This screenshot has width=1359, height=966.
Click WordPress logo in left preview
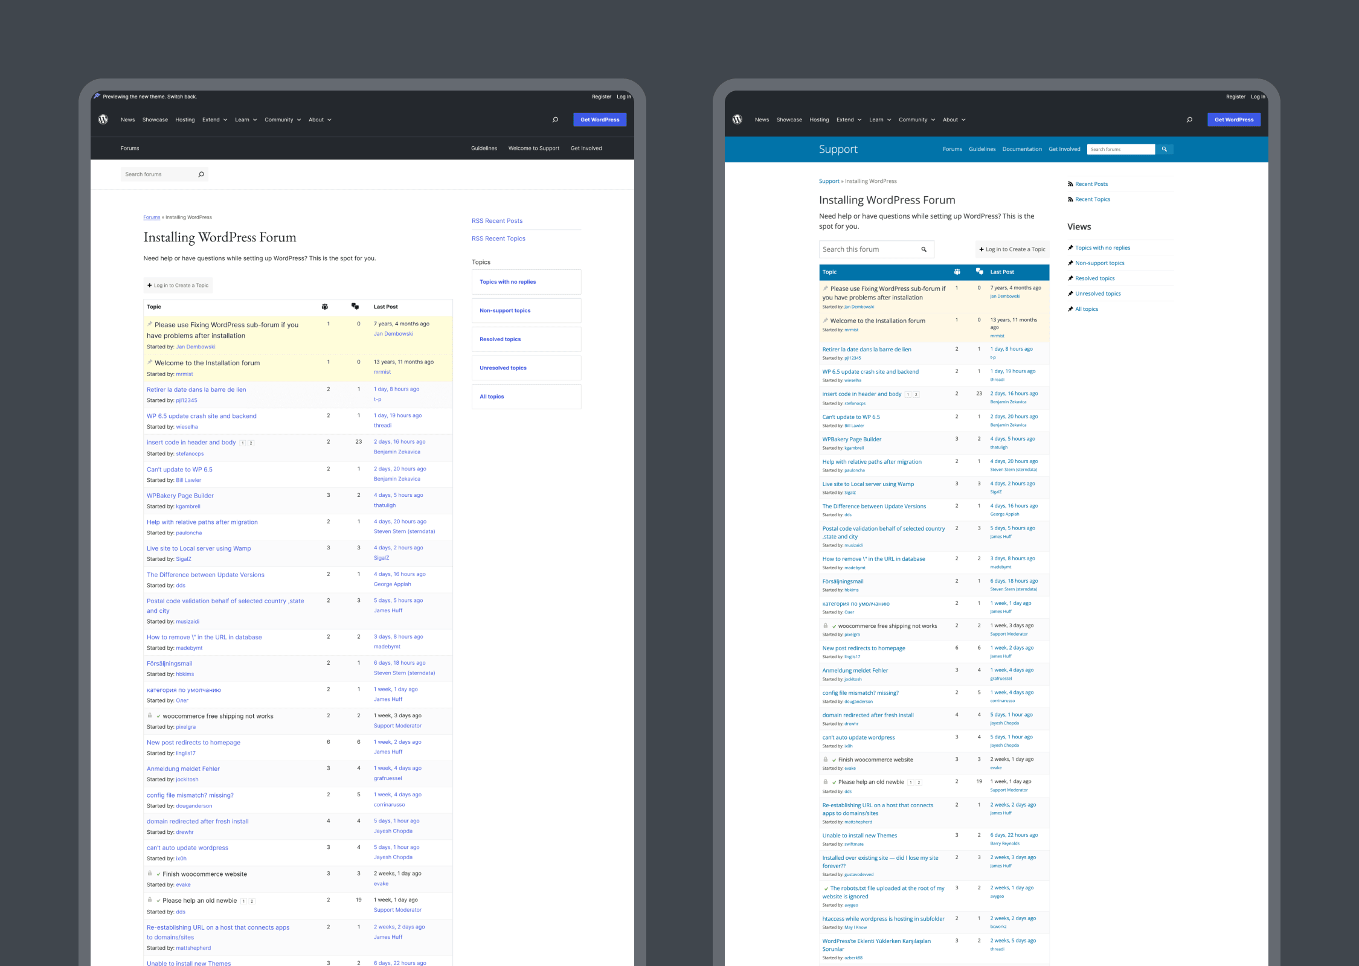pos(103,120)
